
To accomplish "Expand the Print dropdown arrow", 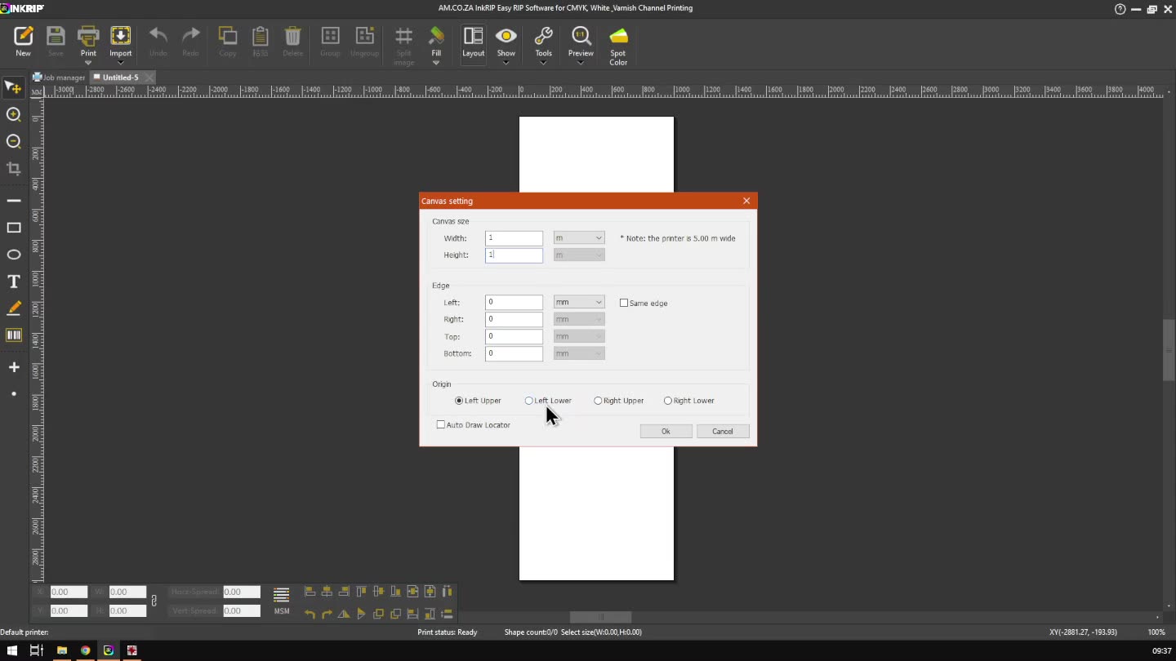I will pos(88,63).
